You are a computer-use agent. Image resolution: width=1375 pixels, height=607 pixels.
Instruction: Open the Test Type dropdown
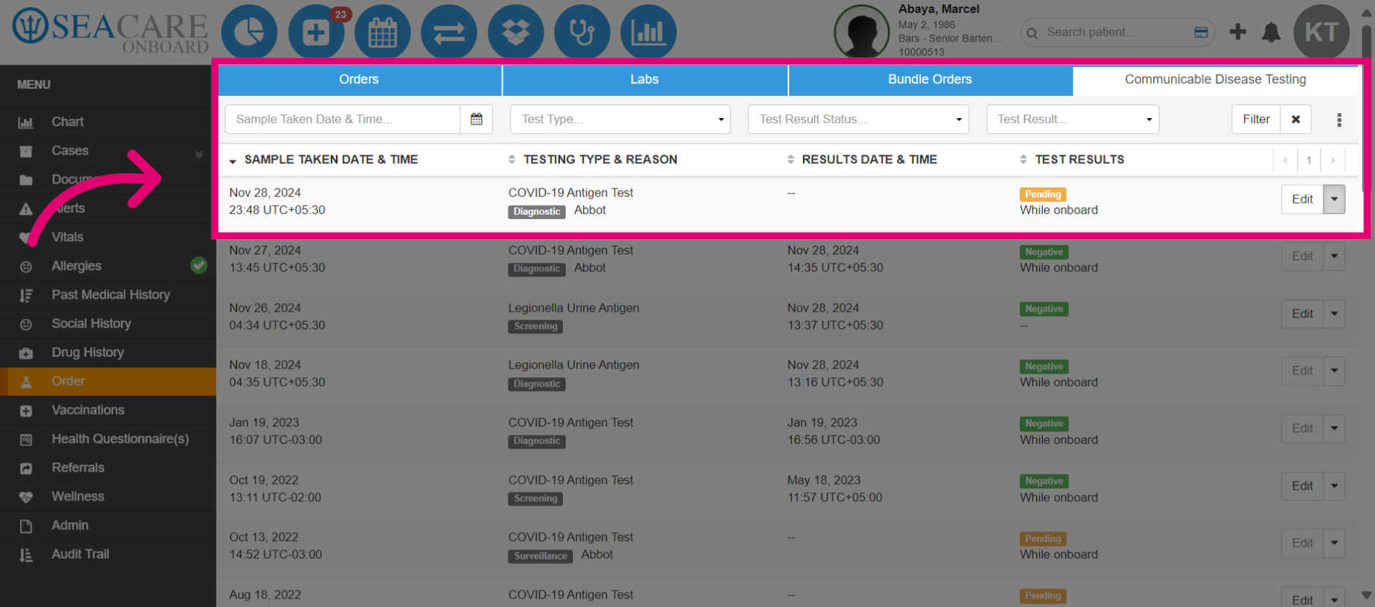[620, 119]
